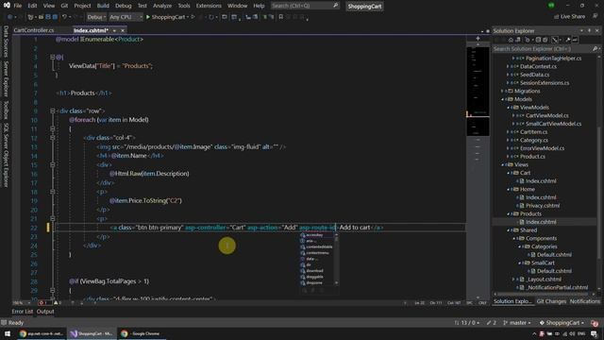Viewport: 604px width, 340px height.
Task: Click Solution Explorer pending changes filter icon
Action: click(528, 40)
